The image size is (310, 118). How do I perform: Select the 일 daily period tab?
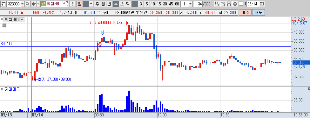click(79, 4)
